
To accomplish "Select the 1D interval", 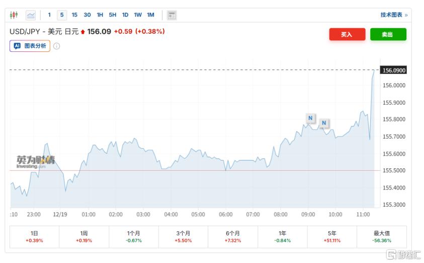I will (125, 15).
